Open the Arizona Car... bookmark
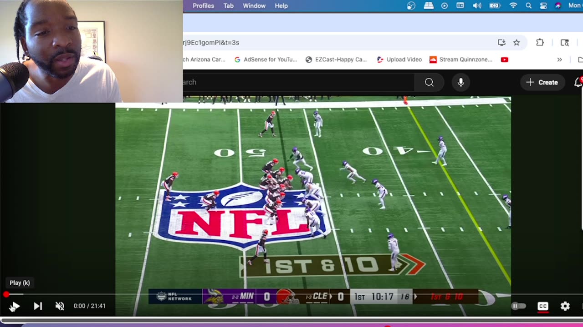583x327 pixels. [204, 59]
